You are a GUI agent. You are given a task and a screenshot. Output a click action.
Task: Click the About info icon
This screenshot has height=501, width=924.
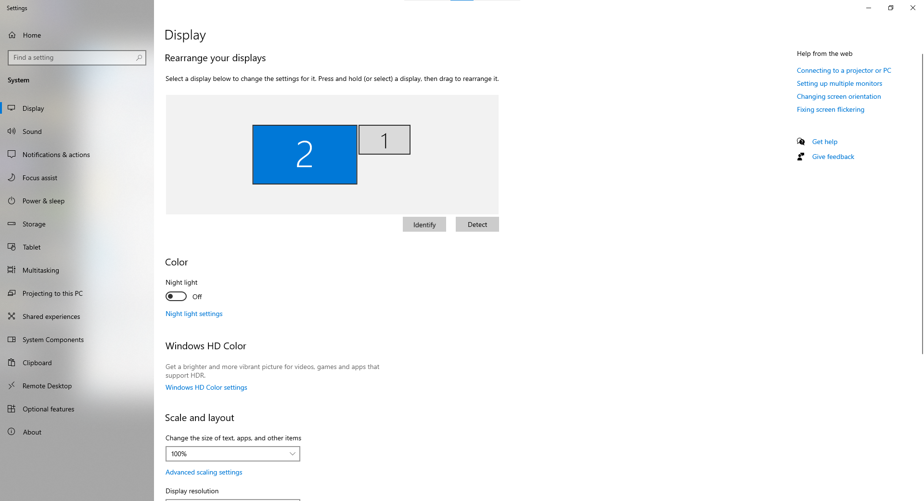[12, 432]
